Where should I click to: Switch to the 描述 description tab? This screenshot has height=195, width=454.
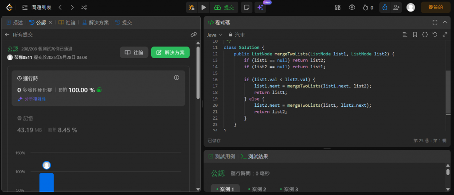click(x=15, y=23)
